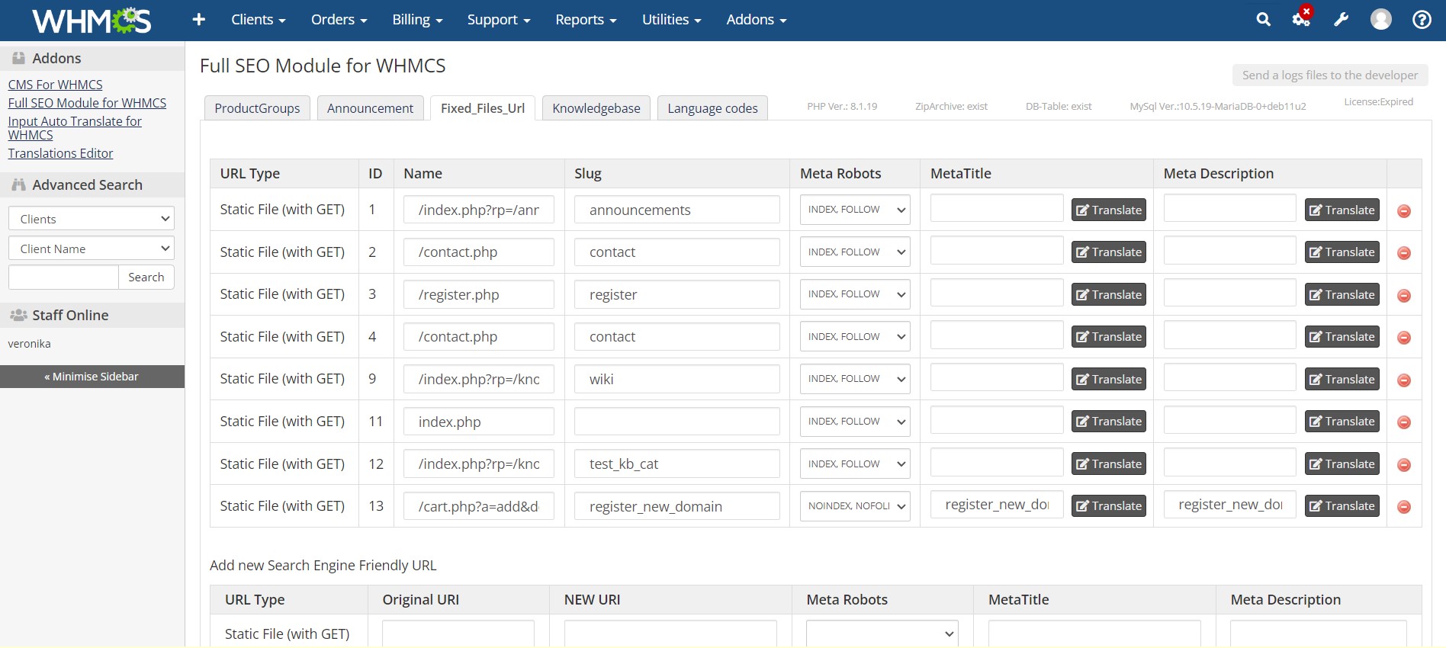1446x648 pixels.
Task: Click the sidebar Search button
Action: tap(146, 277)
